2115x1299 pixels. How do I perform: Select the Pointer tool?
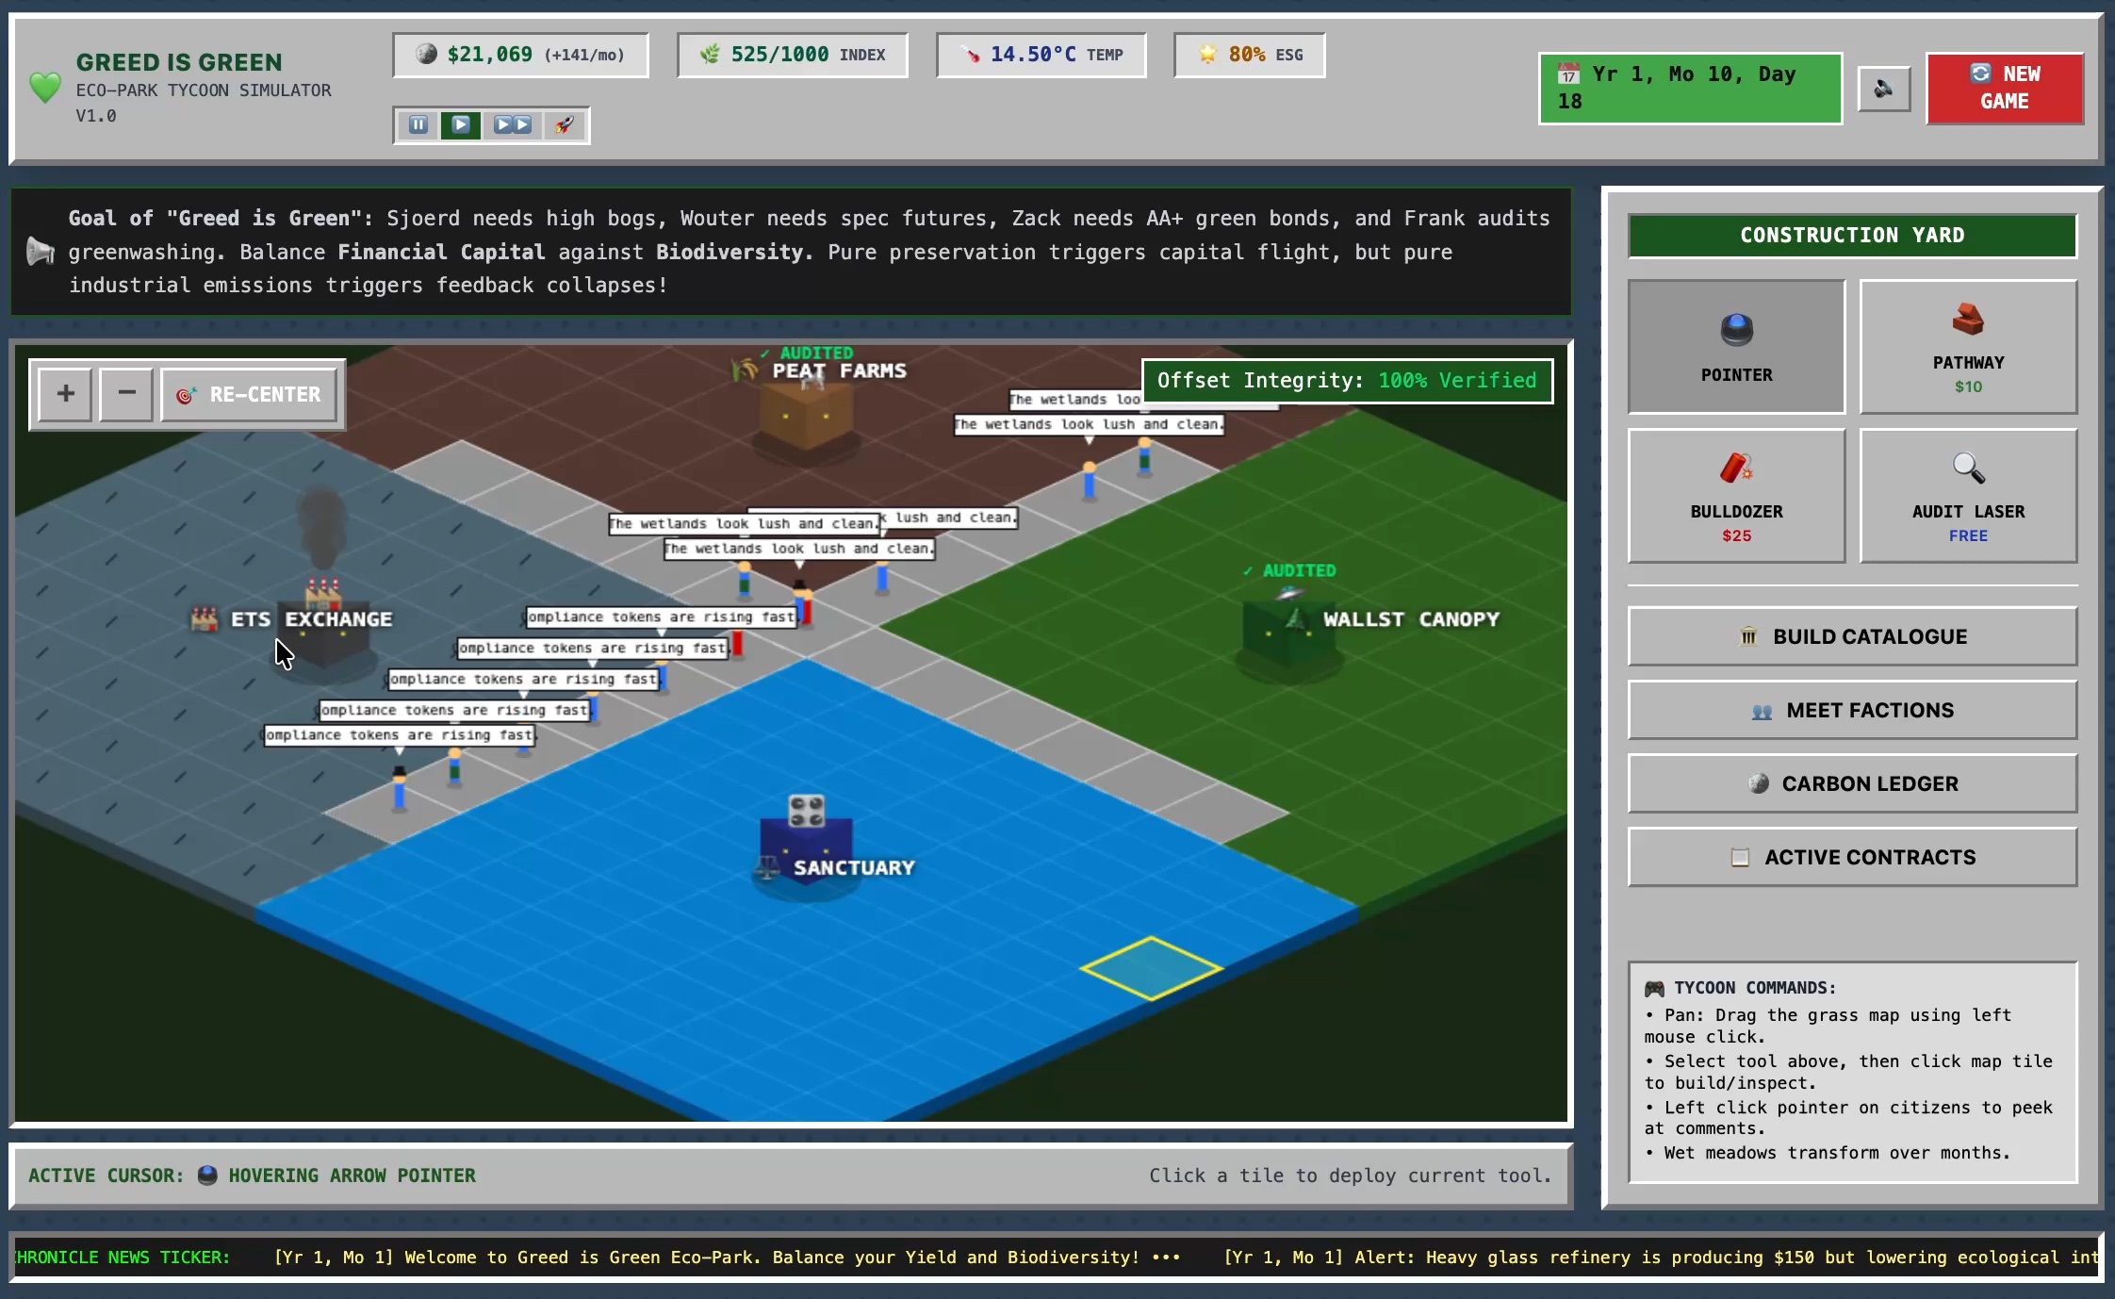point(1736,346)
